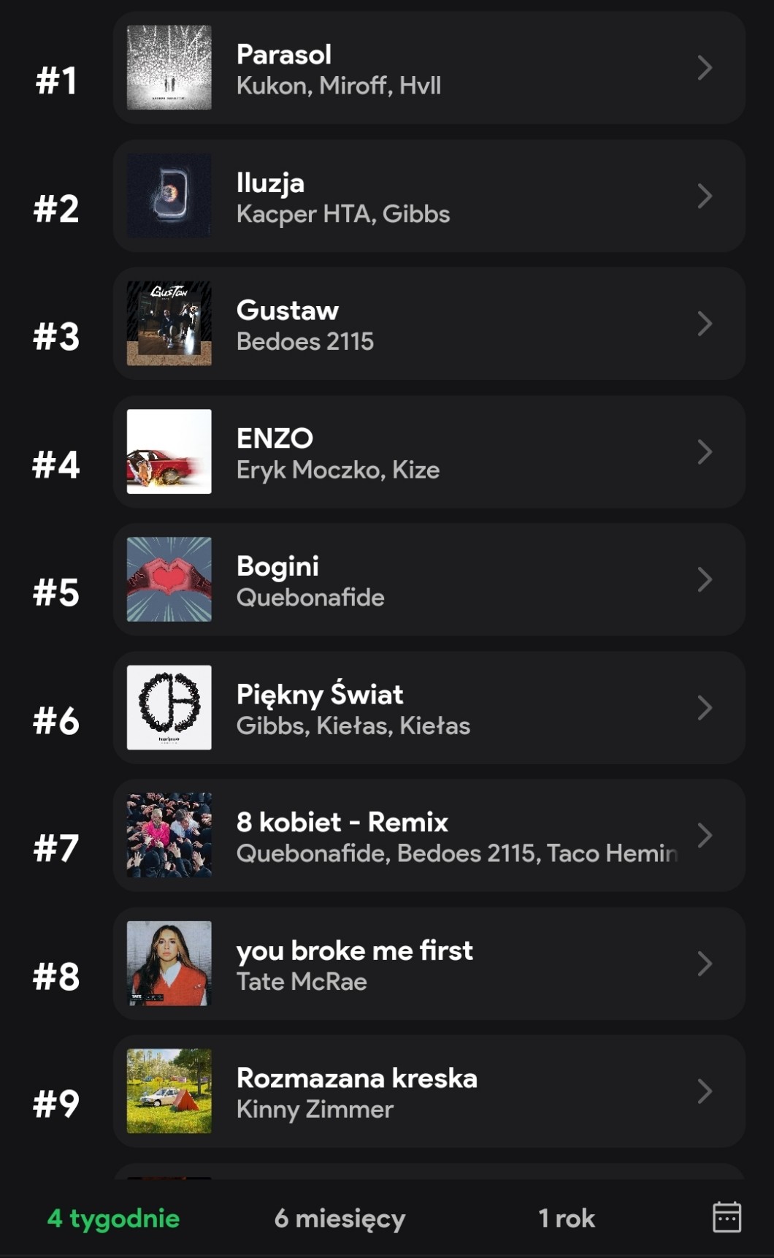Viewport: 774px width, 1258px height.
Task: Switch to the 4 tygodnie tab
Action: coord(113,1218)
